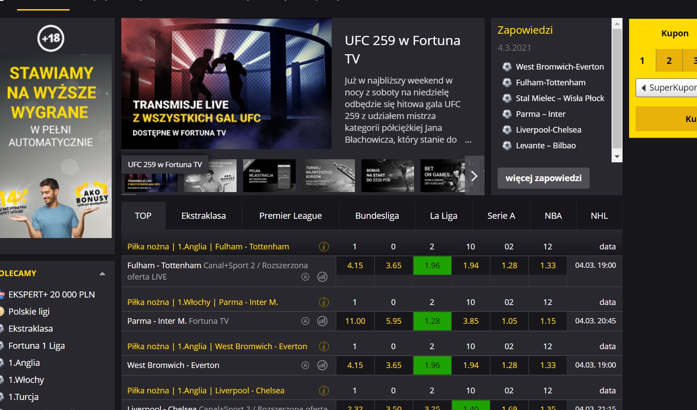Open Ekstraklasa sidebar link
Viewport: 697px width, 410px height.
click(x=31, y=329)
